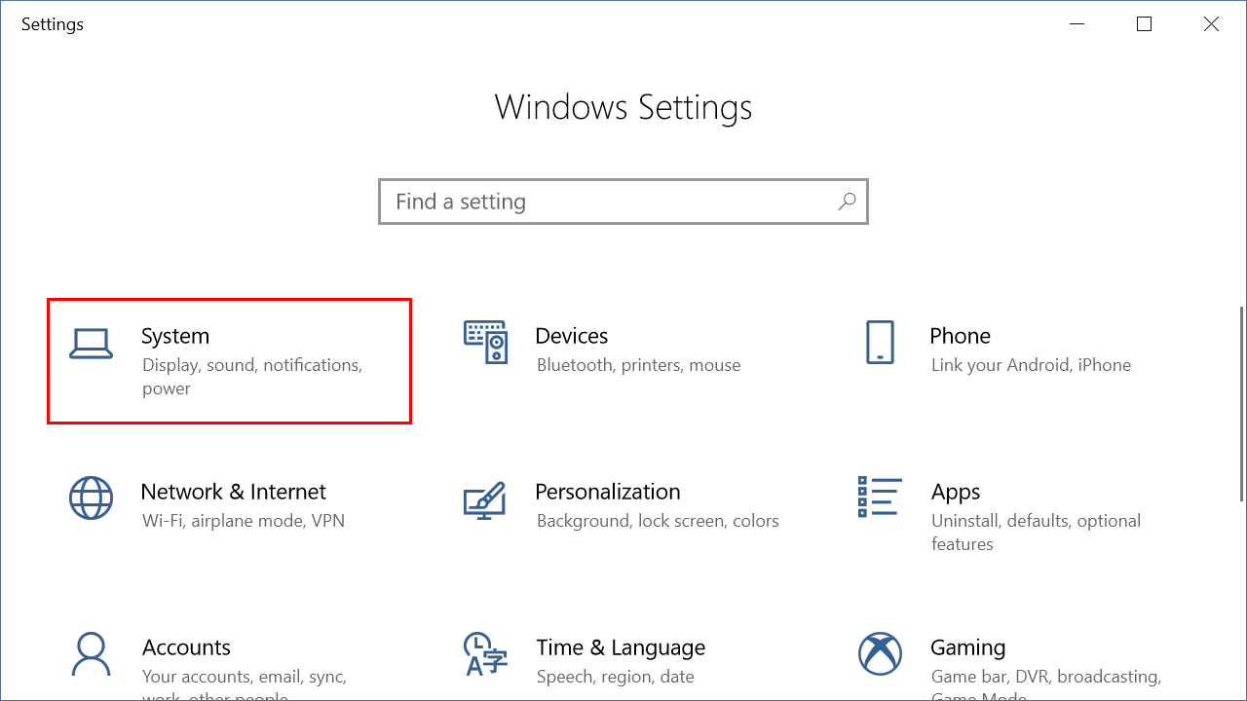1247x701 pixels.
Task: Click the System laptop icon
Action: (92, 343)
